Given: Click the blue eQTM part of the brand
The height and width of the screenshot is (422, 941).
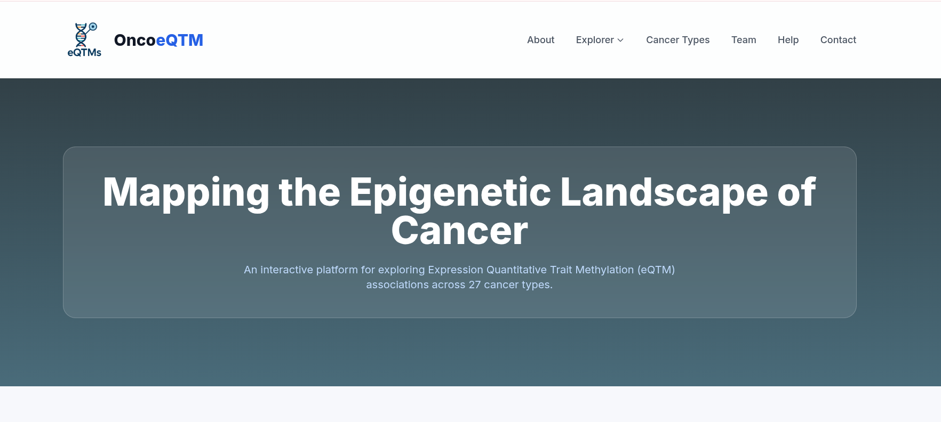Looking at the screenshot, I should click(180, 40).
